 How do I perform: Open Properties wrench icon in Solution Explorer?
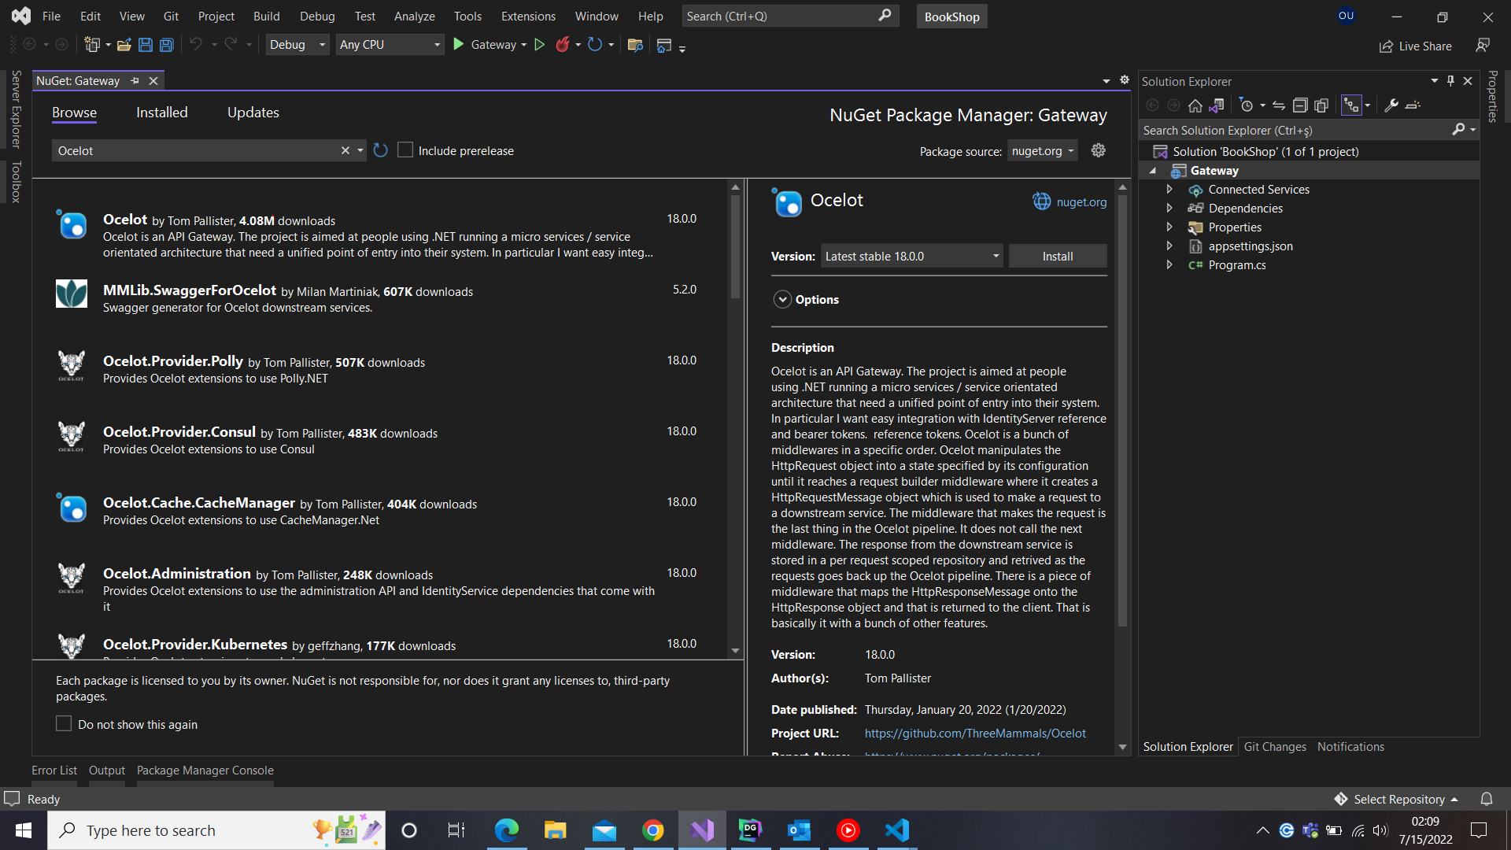[1391, 105]
